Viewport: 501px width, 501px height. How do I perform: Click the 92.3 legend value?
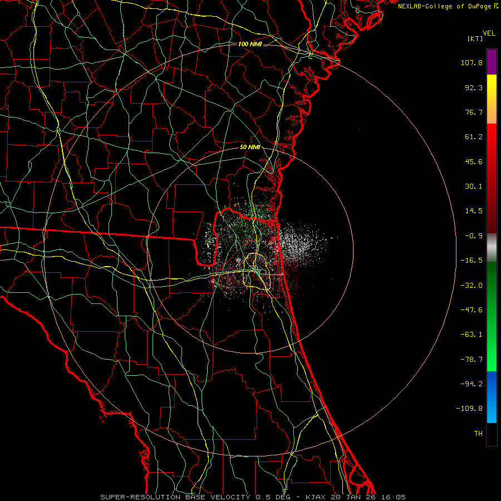coord(474,87)
